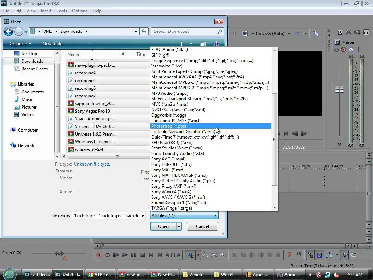The image size is (373, 280).
Task: Click the Back arrow in the Open dialog
Action: tap(9, 31)
